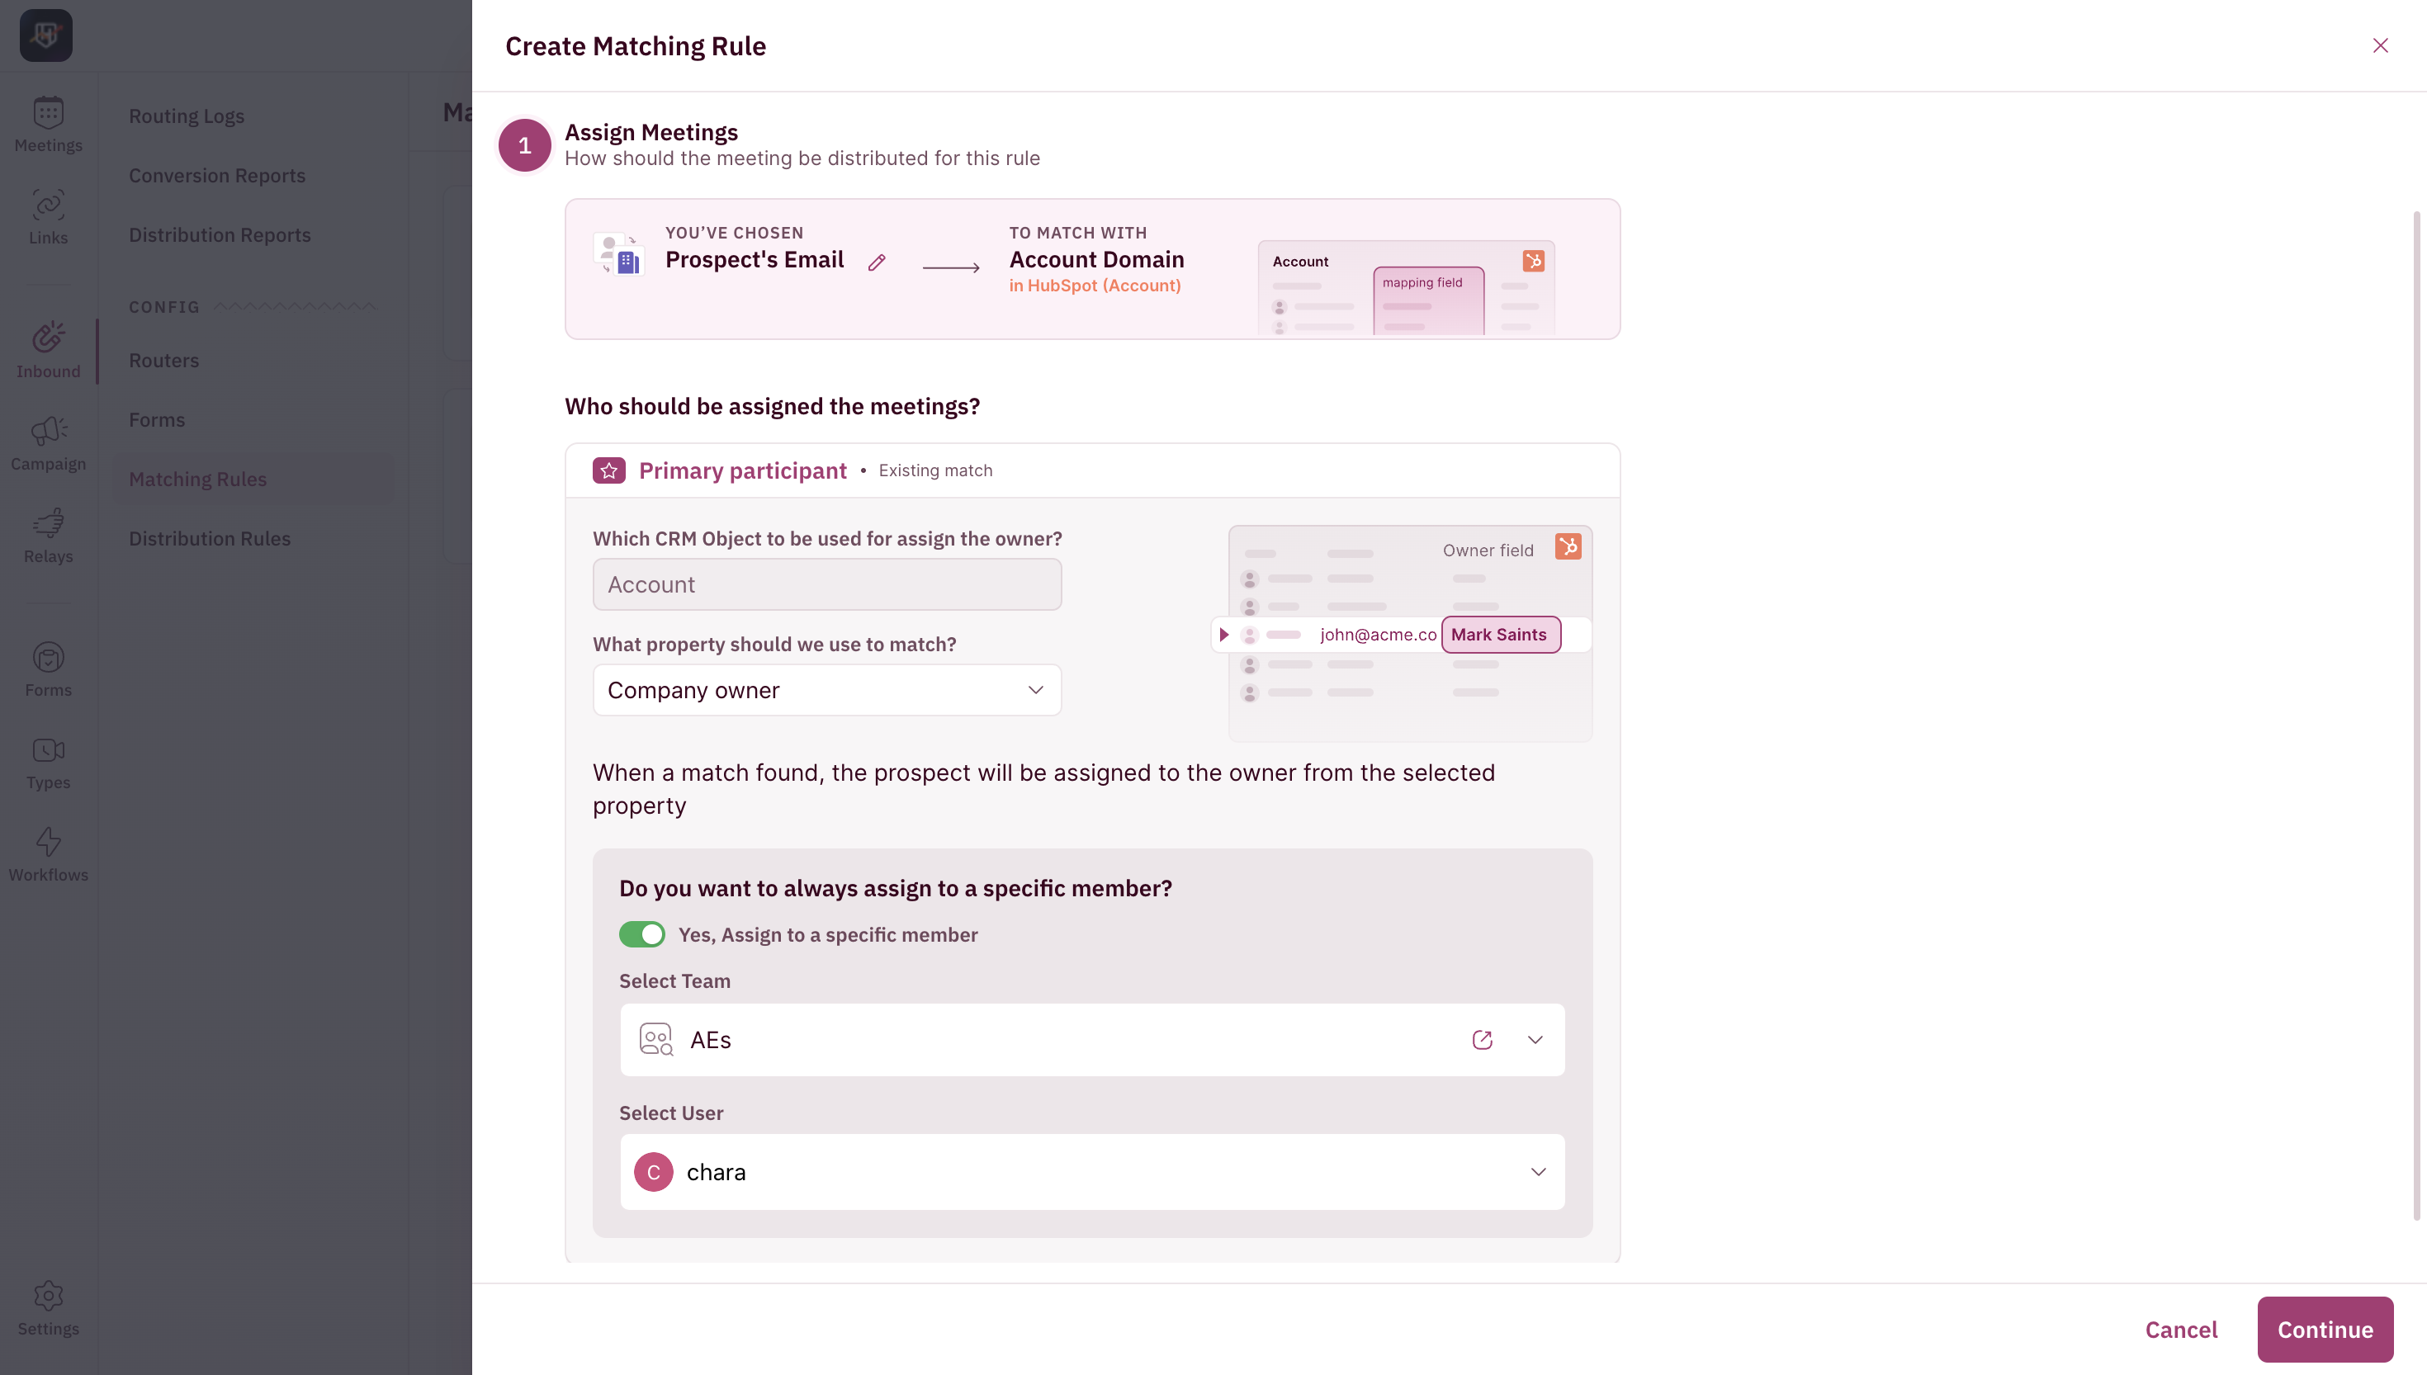
Task: Open AEs team external link icon
Action: 1482,1040
